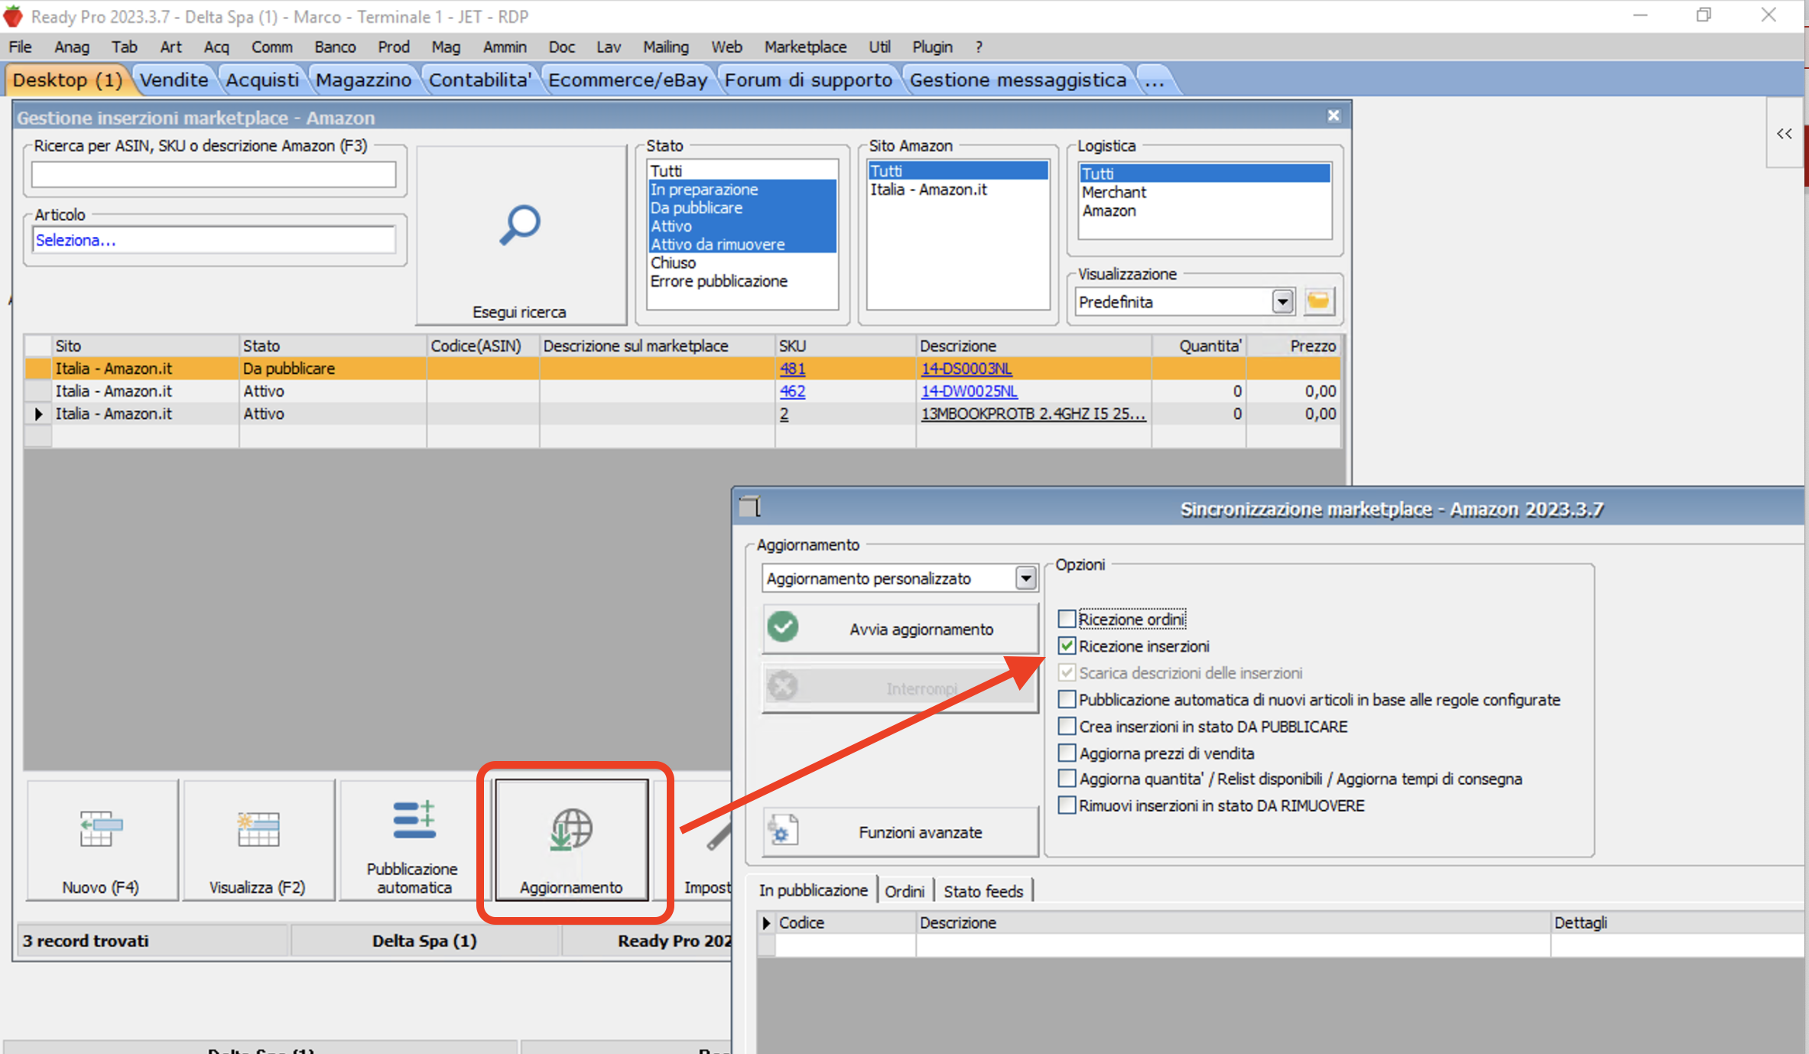Screen dimensions: 1809x1054
Task: Click the row arrow on the third Attivo row
Action: pos(38,414)
